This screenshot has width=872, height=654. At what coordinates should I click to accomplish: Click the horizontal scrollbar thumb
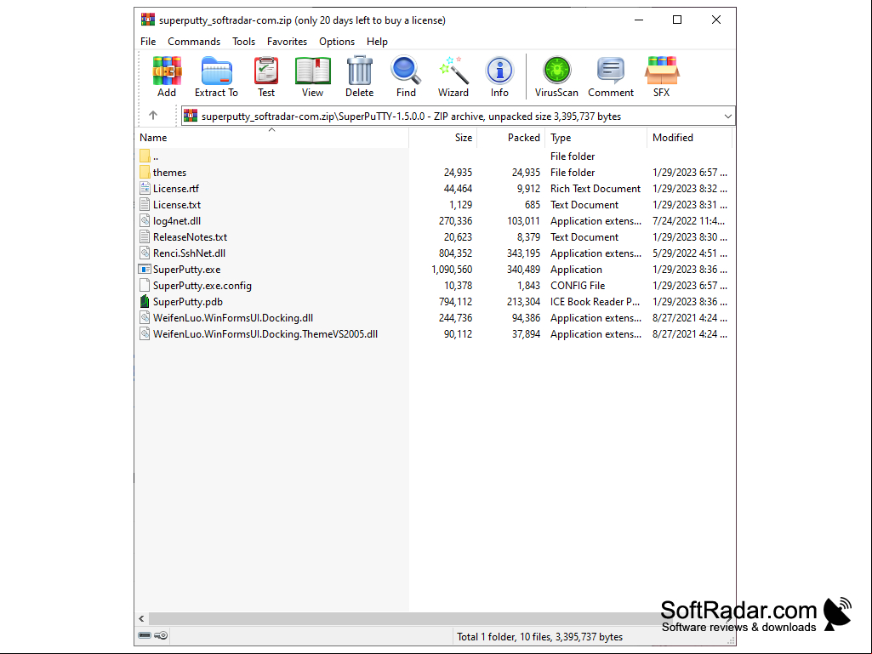[412, 618]
